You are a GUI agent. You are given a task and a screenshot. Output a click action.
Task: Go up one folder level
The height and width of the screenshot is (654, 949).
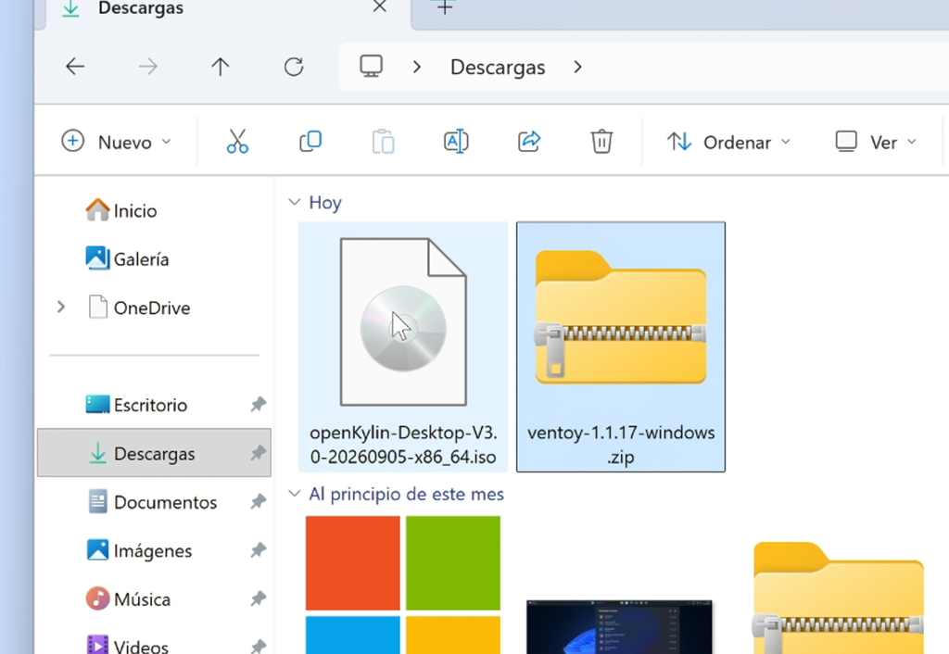(x=221, y=67)
